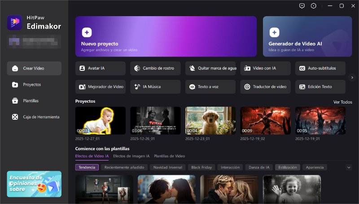Create a Nuevo proyecto
Viewport: 359px width, 204px height.
click(166, 37)
